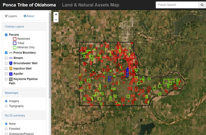Click the gray Keystone Pipeline legend square
Viewport: 206px width, 135px height.
(x=11, y=79)
